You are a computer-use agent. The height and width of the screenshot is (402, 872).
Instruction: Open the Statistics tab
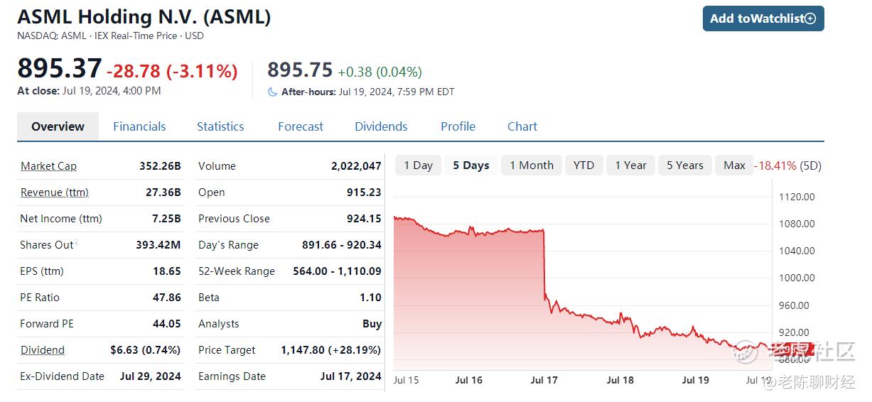[220, 126]
